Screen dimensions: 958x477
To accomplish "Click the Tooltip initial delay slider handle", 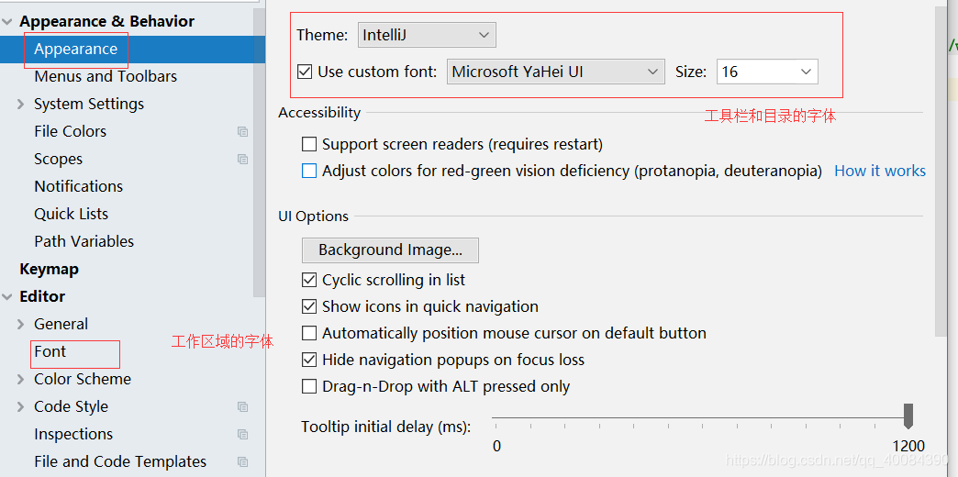I will click(908, 416).
